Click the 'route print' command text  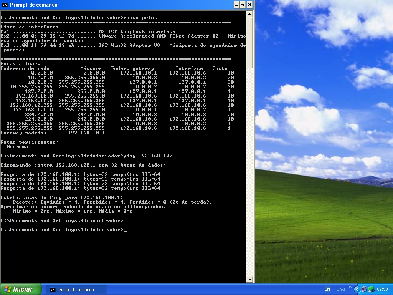click(x=140, y=18)
